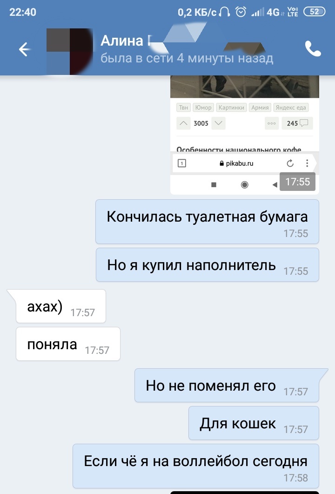335x494 pixels.
Task: Tap the upvote arrow beside 3005
Action: (x=184, y=123)
